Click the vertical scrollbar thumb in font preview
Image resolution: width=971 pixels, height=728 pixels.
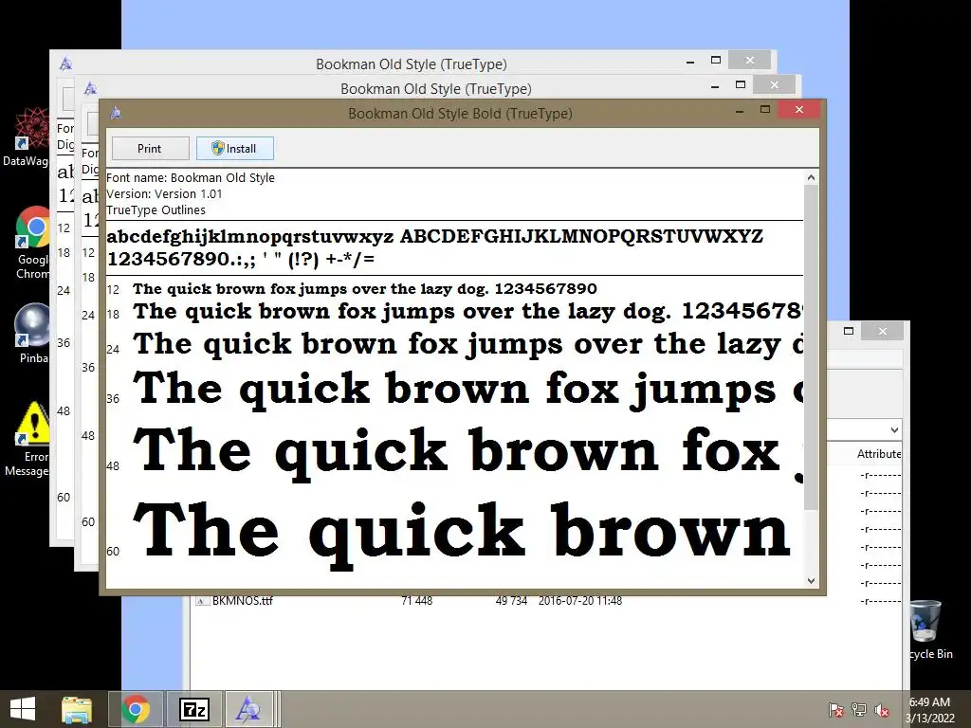811,347
